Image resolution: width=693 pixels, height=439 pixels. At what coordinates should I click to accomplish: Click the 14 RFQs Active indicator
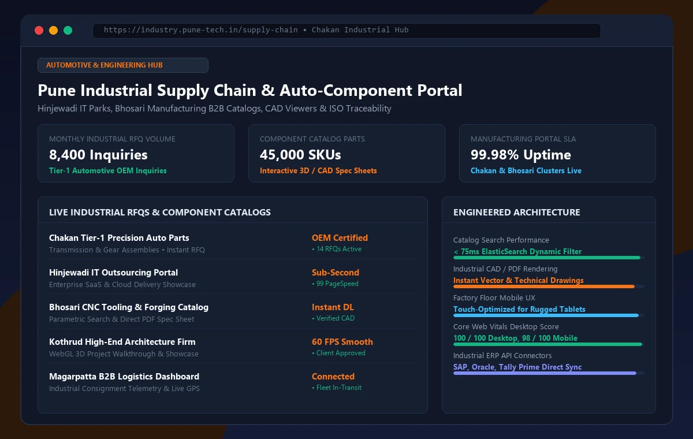(x=337, y=249)
